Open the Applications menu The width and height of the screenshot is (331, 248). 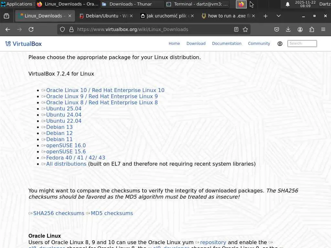pyautogui.click(x=18, y=4)
